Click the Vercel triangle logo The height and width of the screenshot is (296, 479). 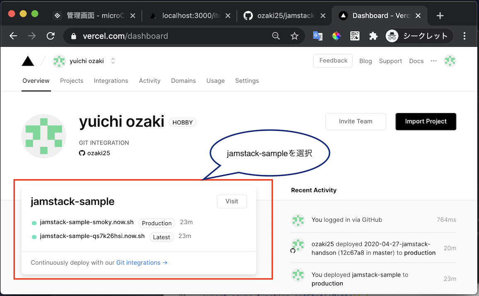coord(28,61)
